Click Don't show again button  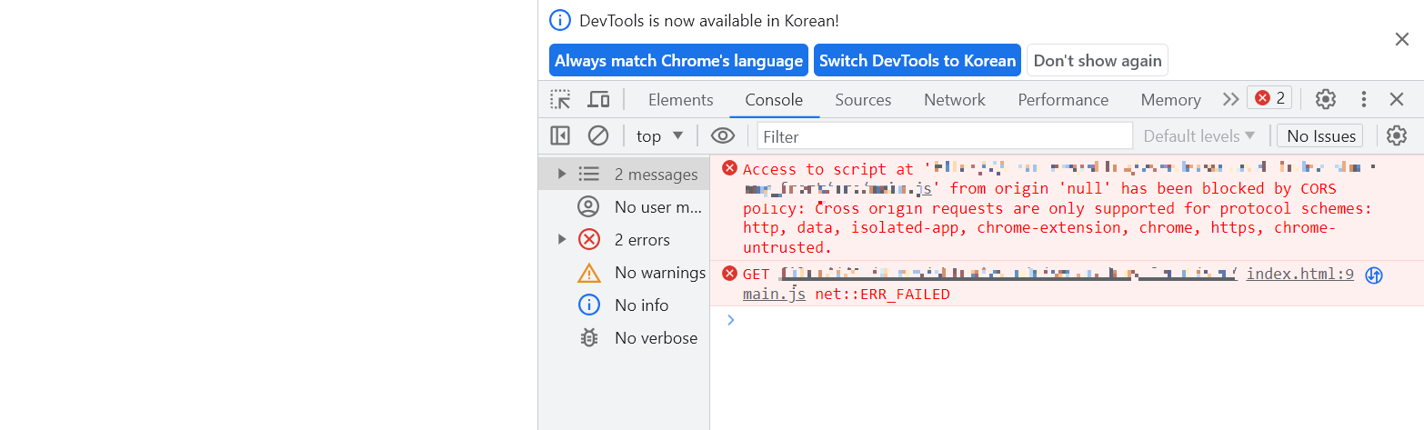pos(1098,61)
